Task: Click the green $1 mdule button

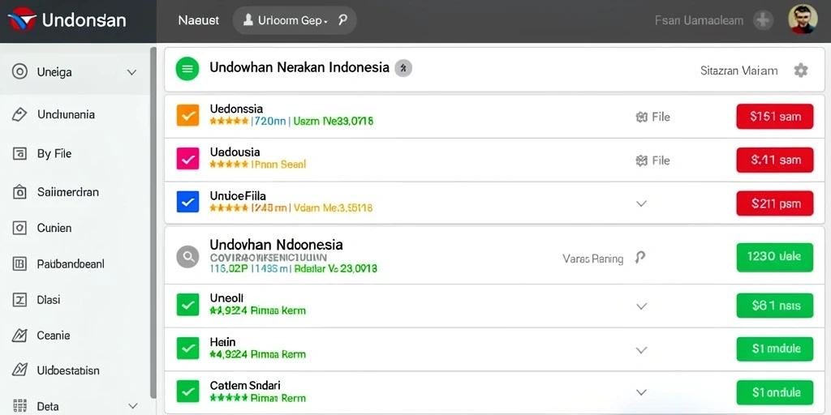Action: click(x=775, y=349)
